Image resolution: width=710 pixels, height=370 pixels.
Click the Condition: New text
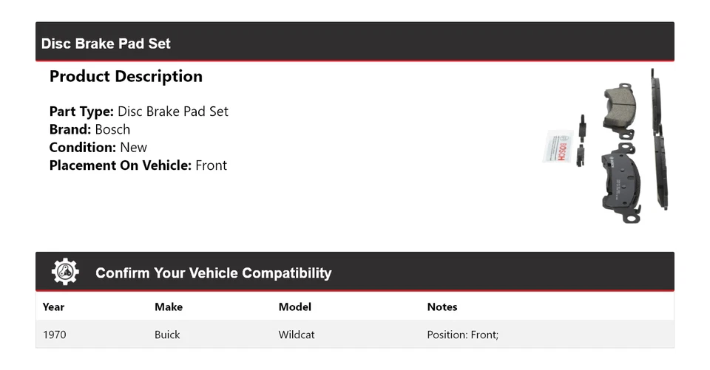[x=98, y=147]
